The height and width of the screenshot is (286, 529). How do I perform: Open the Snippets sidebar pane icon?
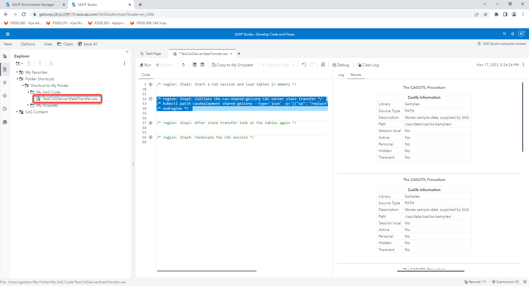(5, 109)
